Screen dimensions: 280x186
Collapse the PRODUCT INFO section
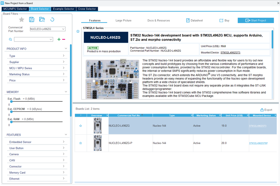pyautogui.click(x=66, y=48)
